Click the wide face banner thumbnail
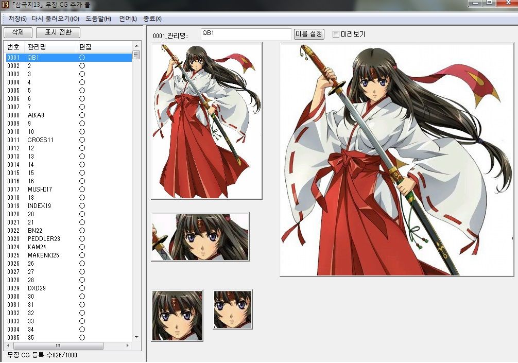 point(200,237)
